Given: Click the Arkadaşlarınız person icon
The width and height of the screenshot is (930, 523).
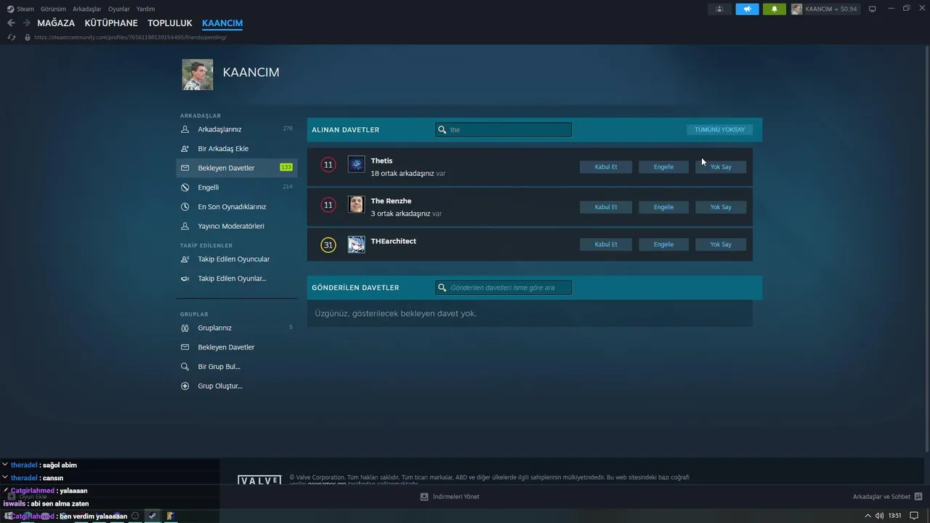Looking at the screenshot, I should [185, 129].
